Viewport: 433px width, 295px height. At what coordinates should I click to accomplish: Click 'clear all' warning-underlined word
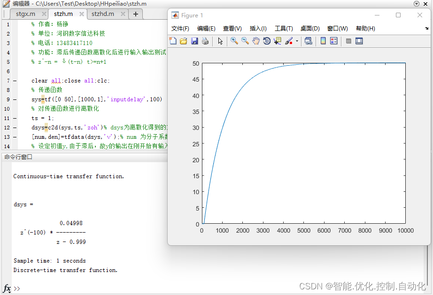(56, 81)
